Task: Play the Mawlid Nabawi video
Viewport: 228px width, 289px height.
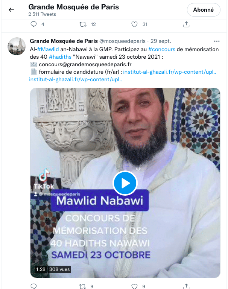Action: [125, 183]
